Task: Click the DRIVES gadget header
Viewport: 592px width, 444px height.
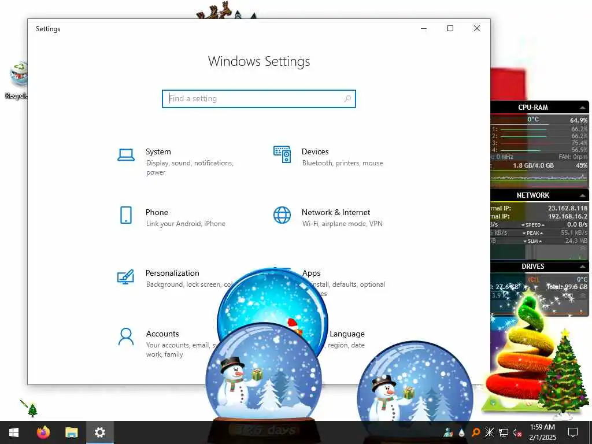Action: 539,266
